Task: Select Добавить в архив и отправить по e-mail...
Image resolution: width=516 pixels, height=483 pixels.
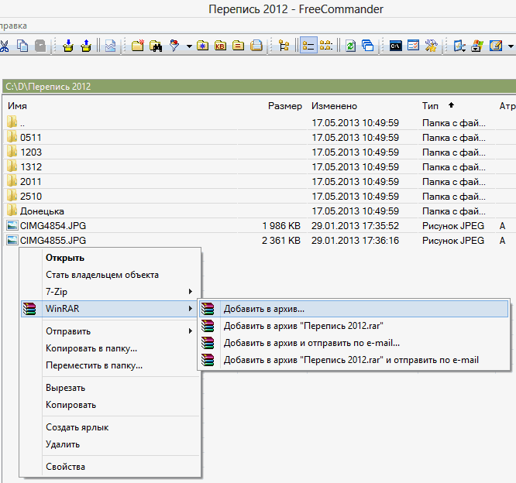Action: tap(354, 343)
